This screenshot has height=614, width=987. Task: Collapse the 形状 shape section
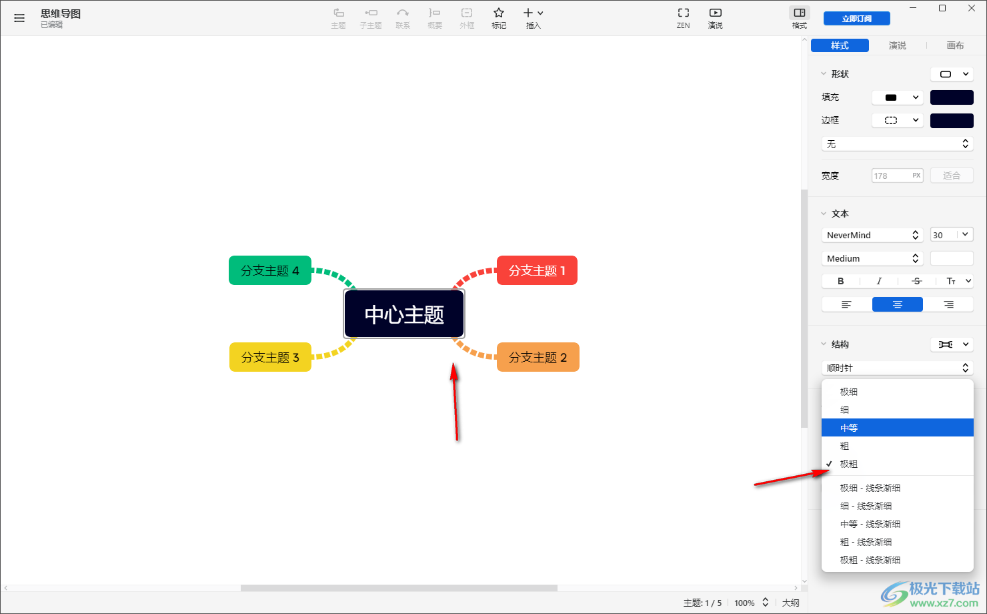[x=824, y=74]
